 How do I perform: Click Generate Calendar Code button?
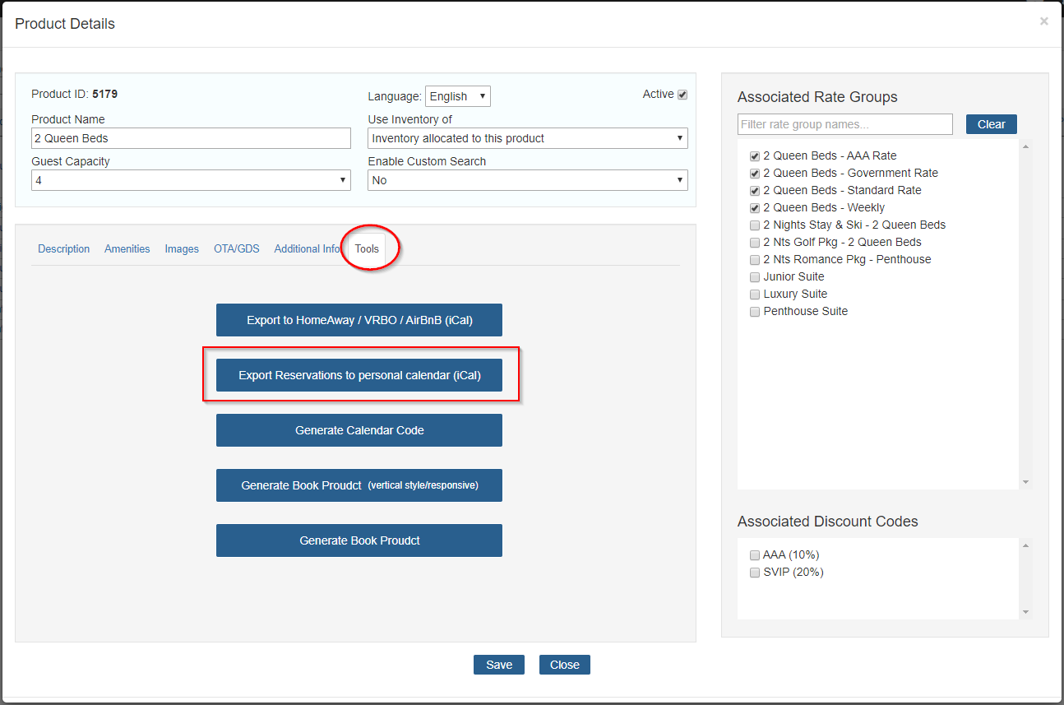coord(359,430)
